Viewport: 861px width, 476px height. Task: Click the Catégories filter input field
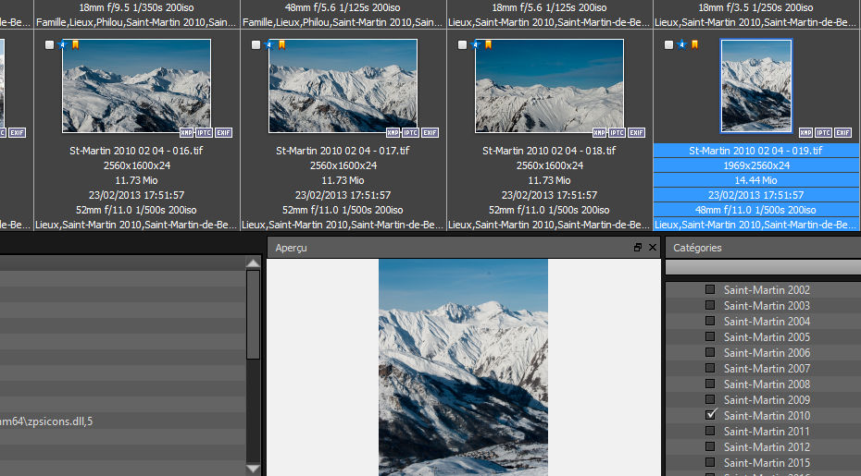[763, 266]
